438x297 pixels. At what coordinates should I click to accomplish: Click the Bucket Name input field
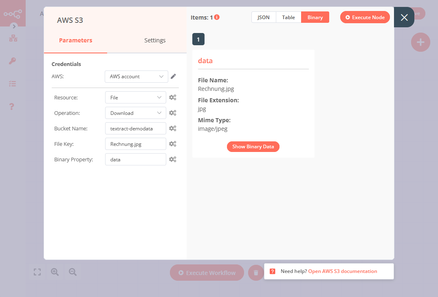(135, 129)
